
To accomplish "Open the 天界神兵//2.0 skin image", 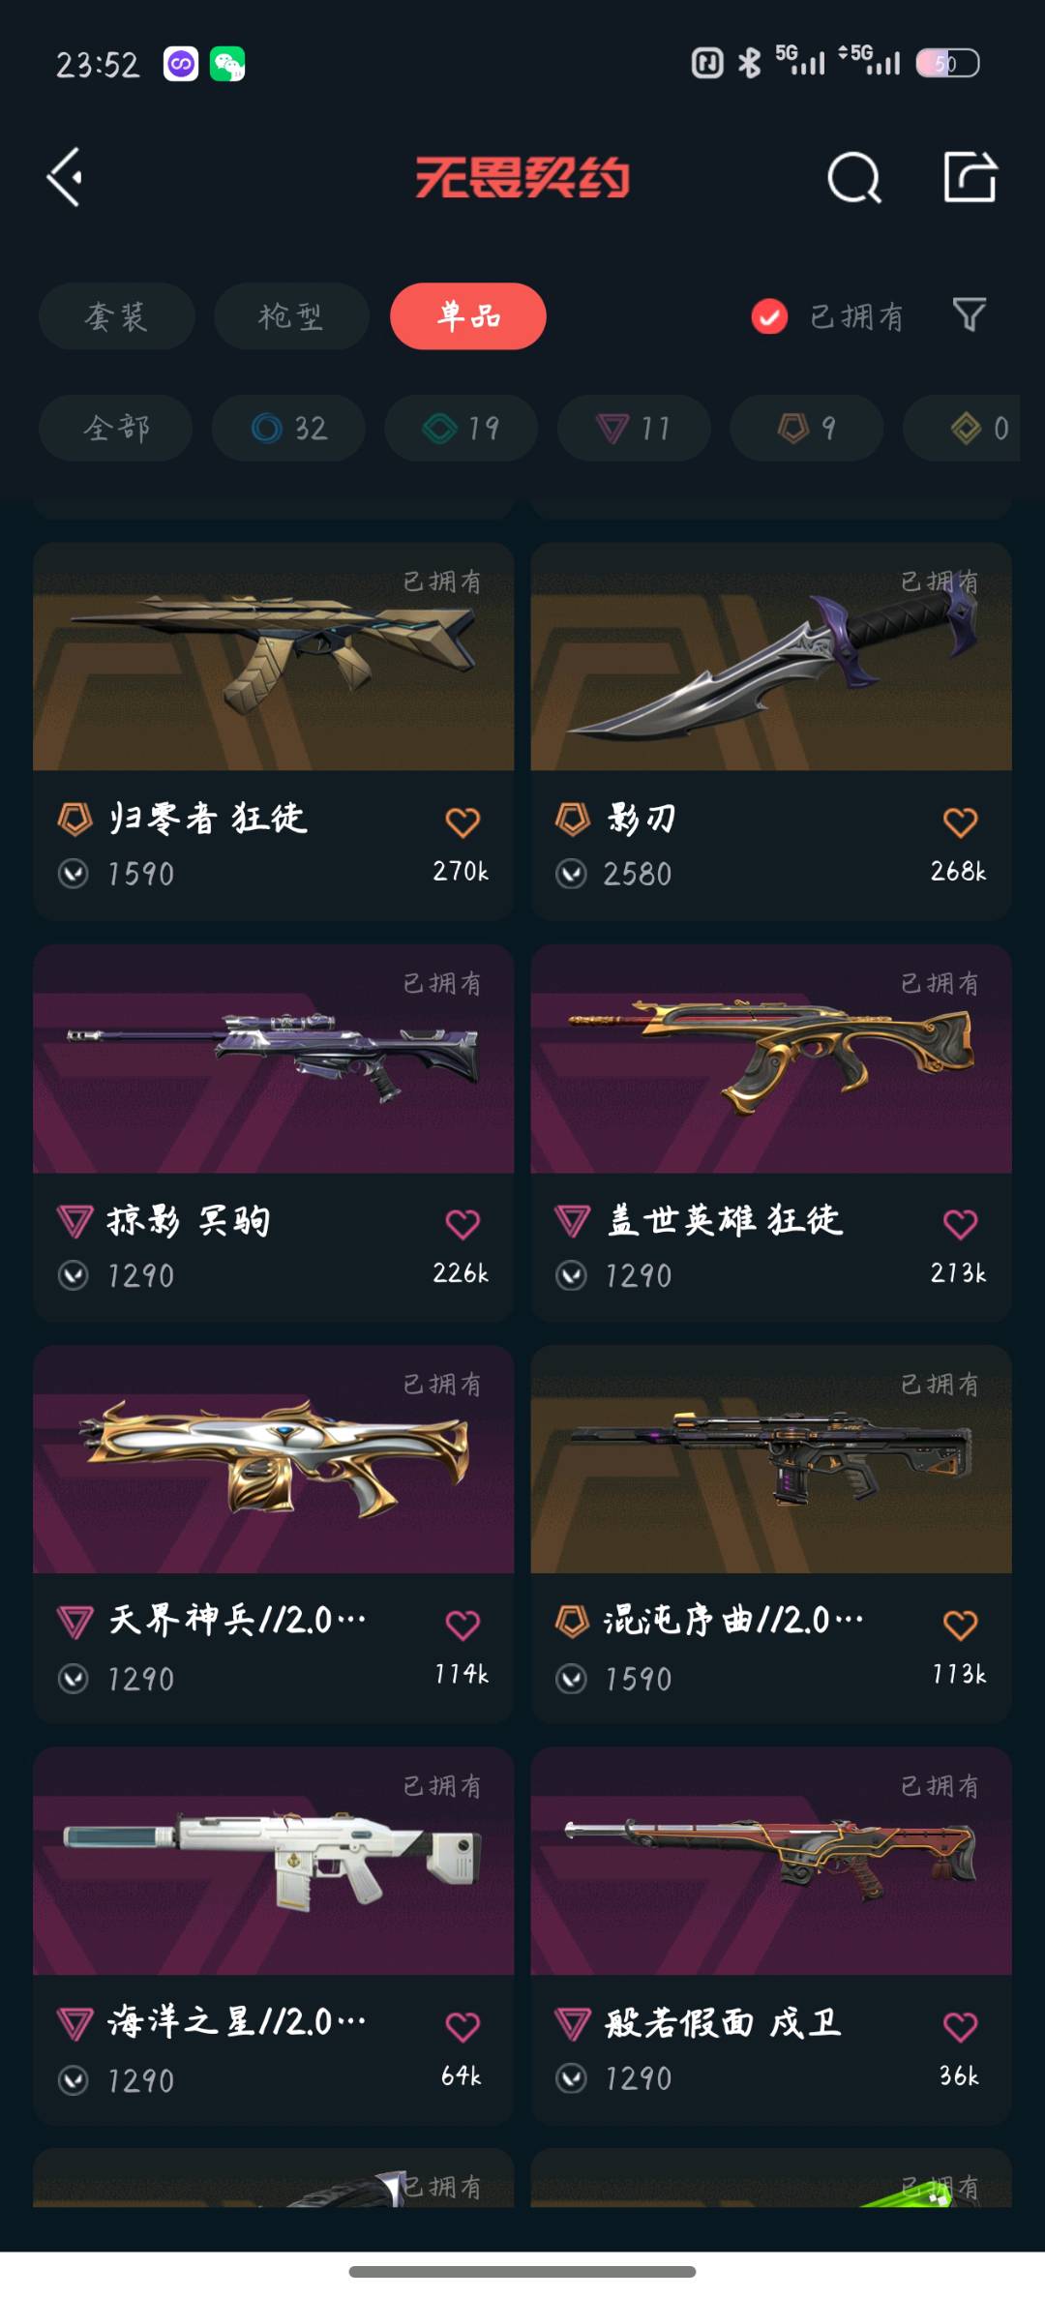I will click(x=274, y=1459).
